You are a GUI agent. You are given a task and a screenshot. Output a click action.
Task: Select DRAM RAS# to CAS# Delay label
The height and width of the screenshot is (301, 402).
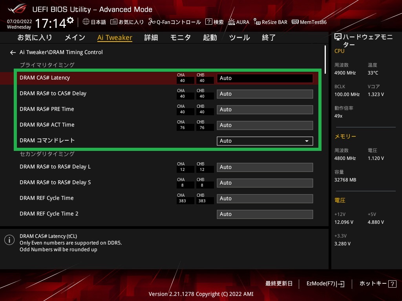pyautogui.click(x=53, y=93)
